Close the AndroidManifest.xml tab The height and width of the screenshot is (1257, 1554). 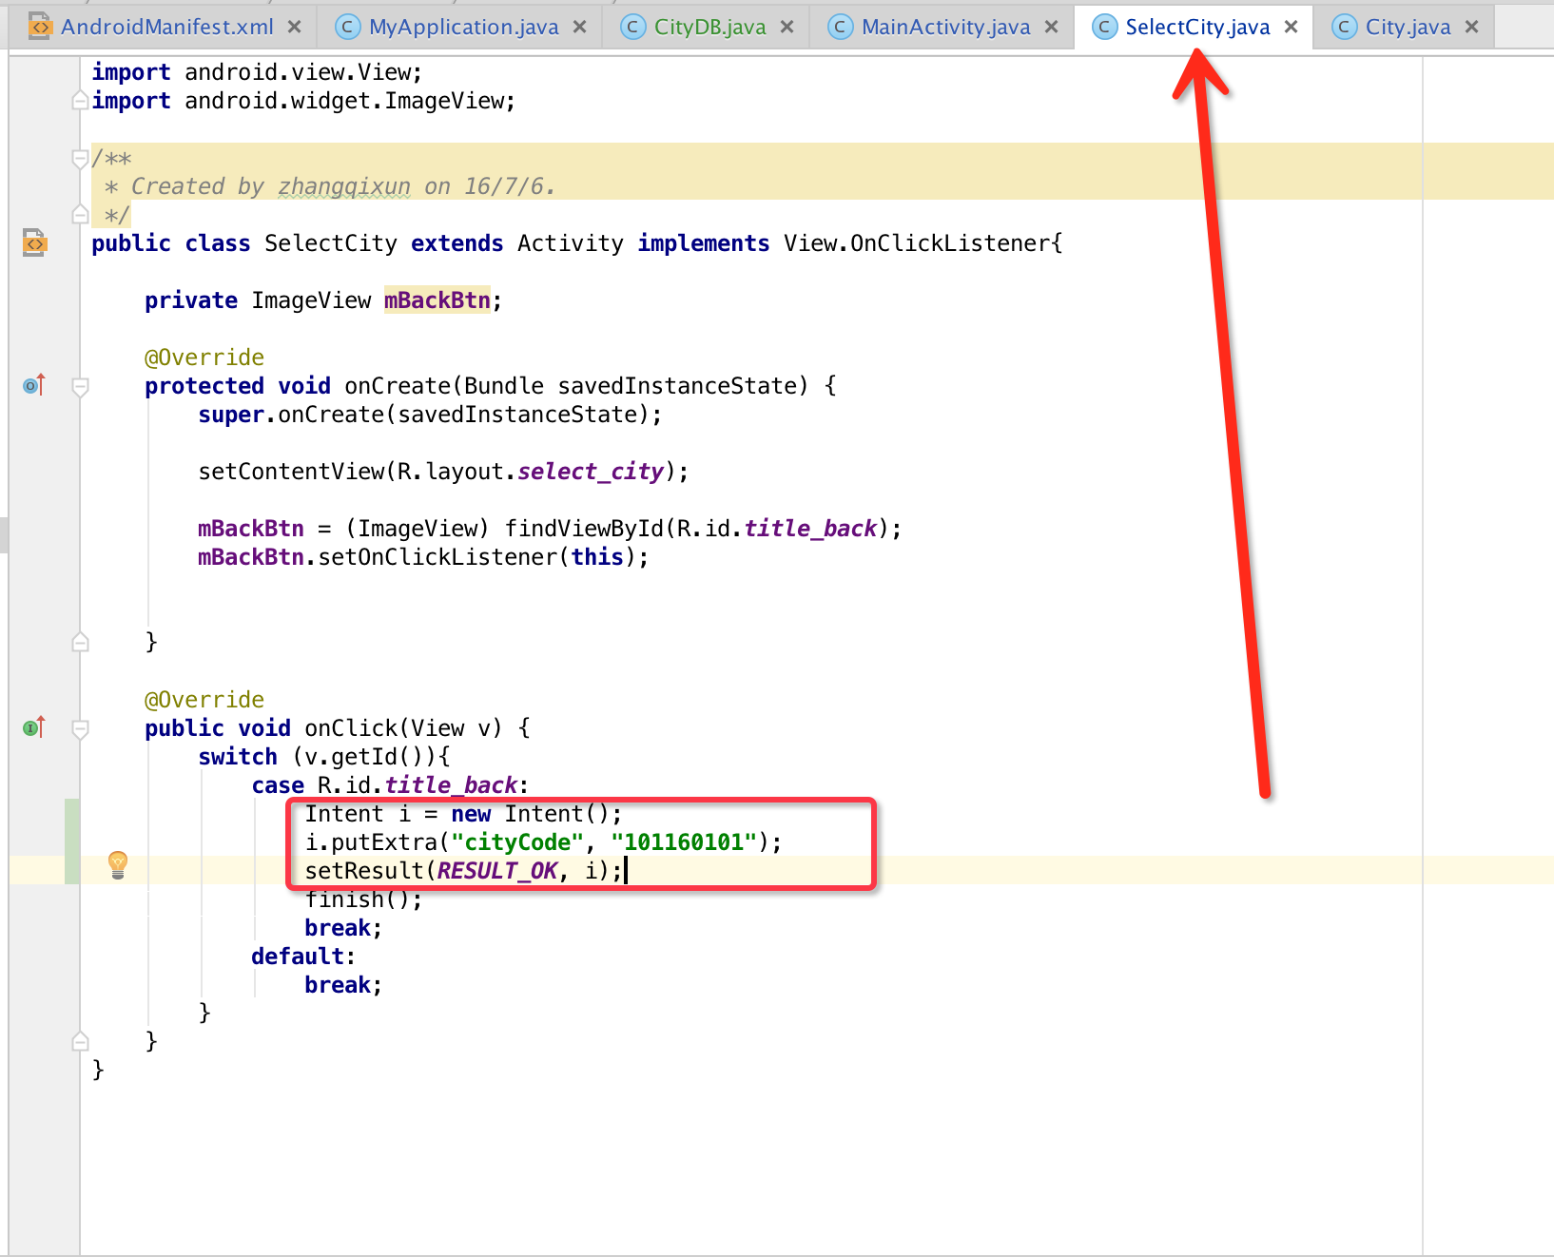295,27
